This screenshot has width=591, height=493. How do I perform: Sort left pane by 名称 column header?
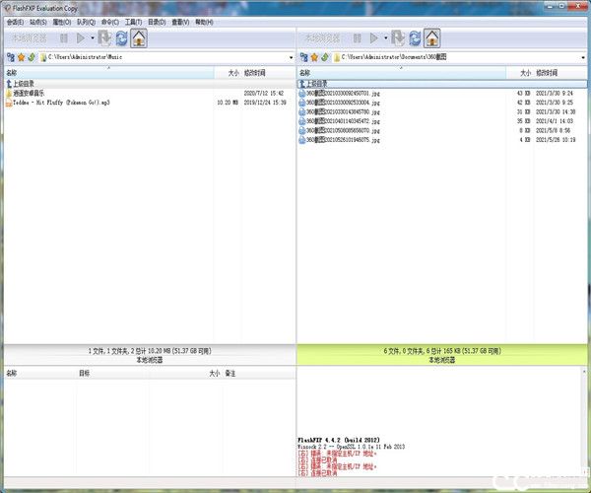tap(12, 73)
